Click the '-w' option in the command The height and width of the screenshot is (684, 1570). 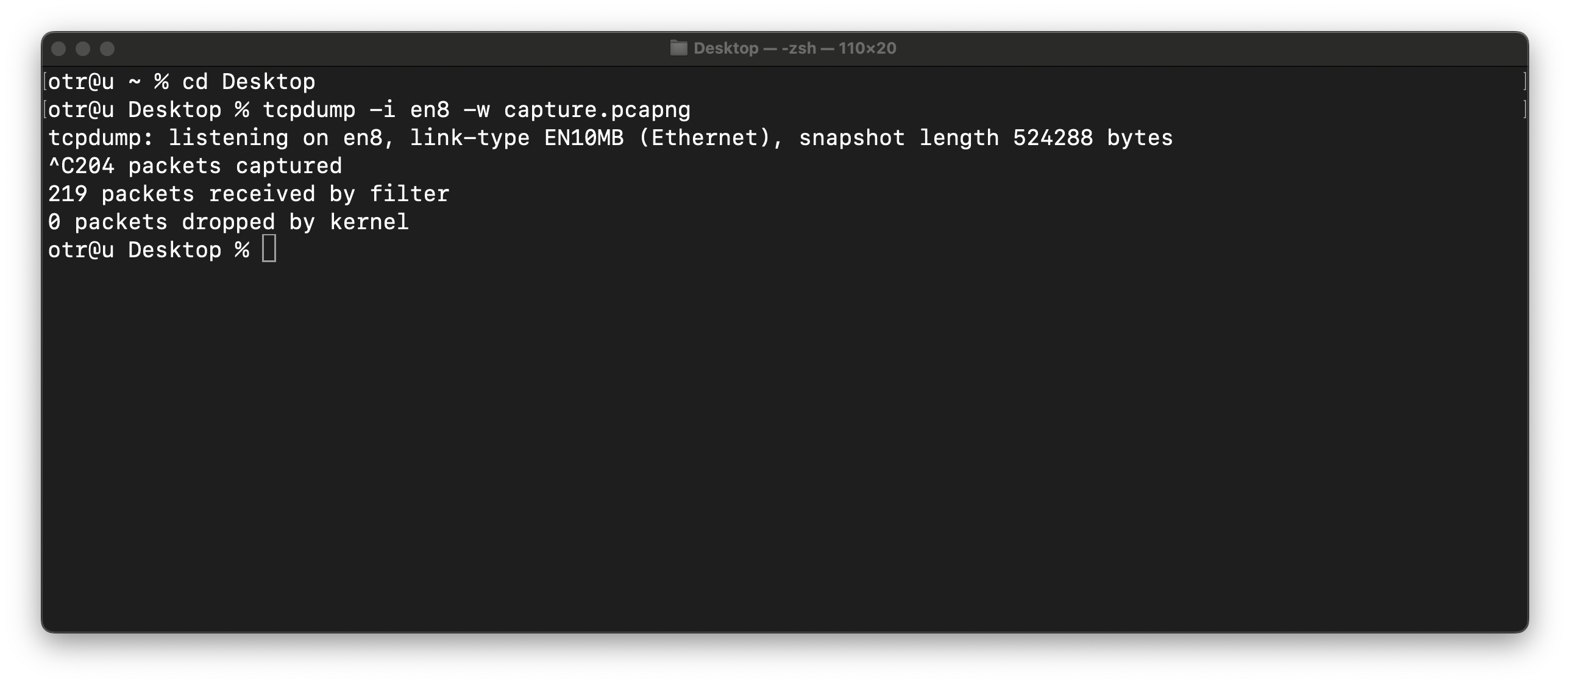477,110
